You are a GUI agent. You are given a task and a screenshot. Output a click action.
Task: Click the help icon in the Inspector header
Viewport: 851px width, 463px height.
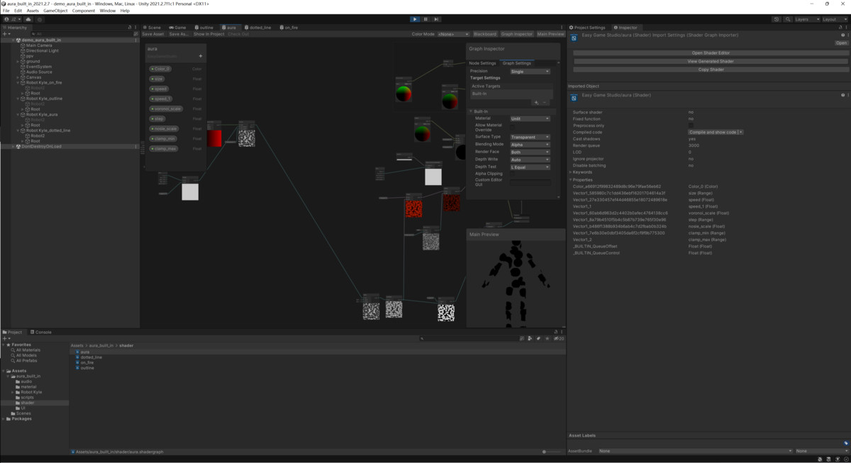pos(842,35)
